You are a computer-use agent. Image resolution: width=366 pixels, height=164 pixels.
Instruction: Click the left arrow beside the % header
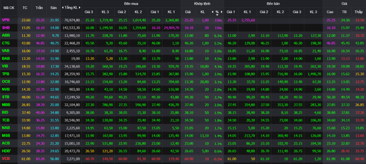[212, 12]
